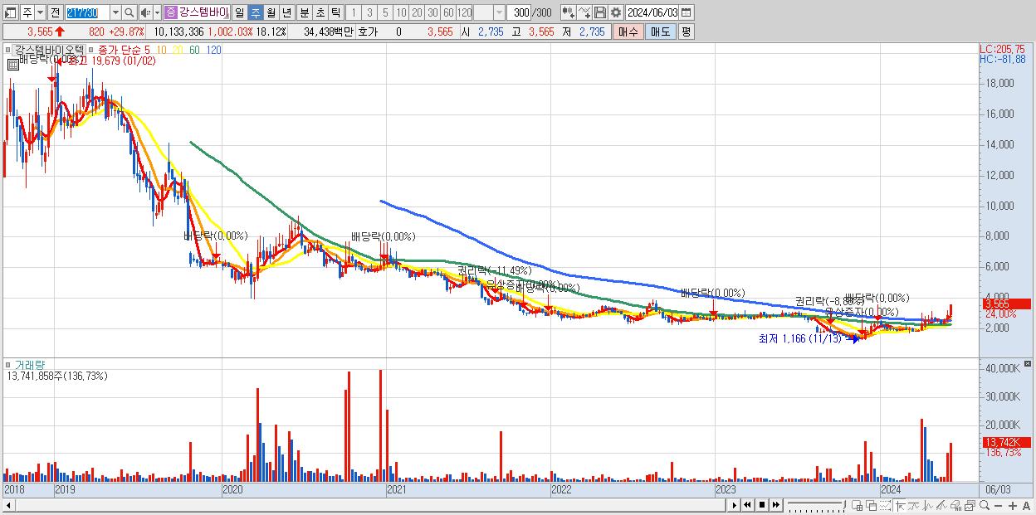Select interval 20 button
Screen dimensions: 1036x515
pos(417,12)
